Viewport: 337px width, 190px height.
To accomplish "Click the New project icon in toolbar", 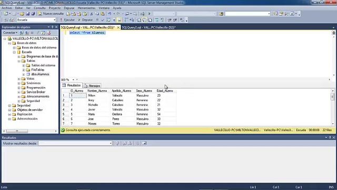I will (x=6, y=14).
